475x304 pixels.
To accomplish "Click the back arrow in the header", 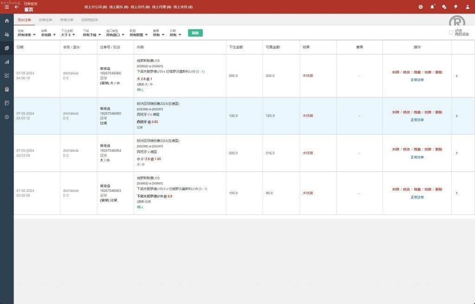I will coord(17,7).
